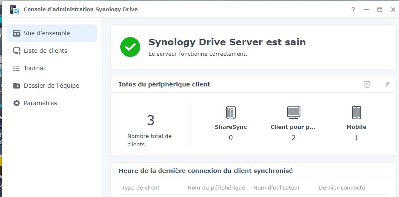Click 'Heure de la dernière connexion' heading

[206, 171]
